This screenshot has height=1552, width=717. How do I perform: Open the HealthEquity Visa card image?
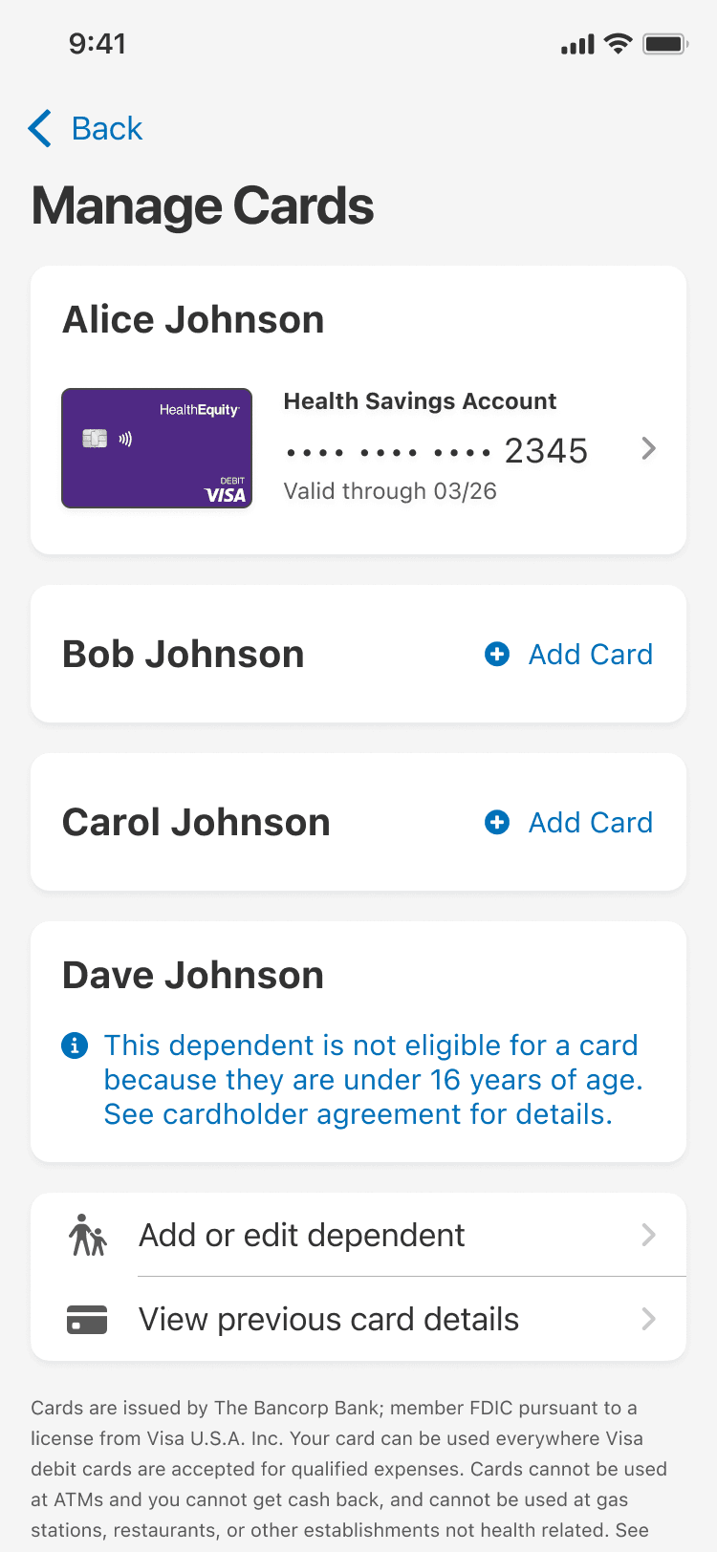pos(157,448)
